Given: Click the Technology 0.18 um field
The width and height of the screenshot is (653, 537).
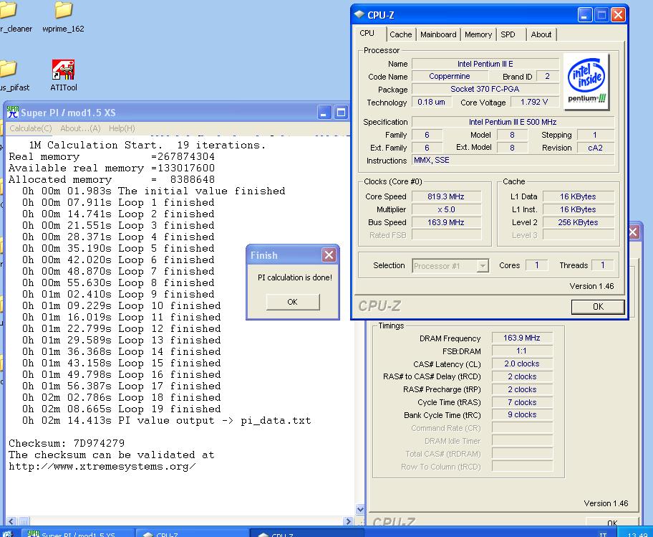Looking at the screenshot, I should click(432, 102).
